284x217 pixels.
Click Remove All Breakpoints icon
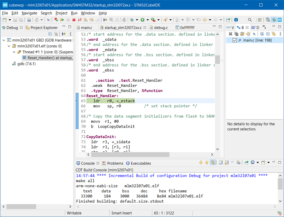pos(236,34)
